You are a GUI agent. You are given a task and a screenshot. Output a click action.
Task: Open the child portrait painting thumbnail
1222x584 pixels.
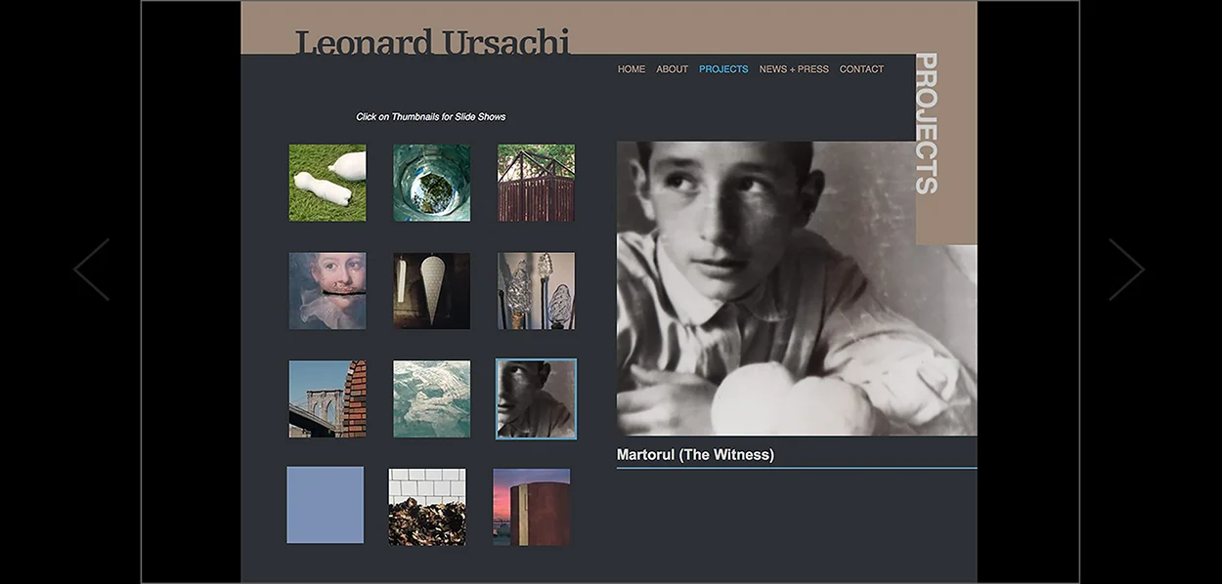point(327,291)
